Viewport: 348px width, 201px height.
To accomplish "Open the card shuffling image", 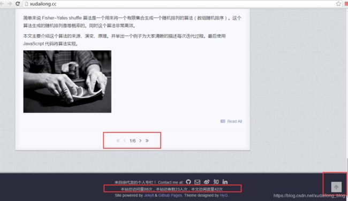I will [67, 82].
